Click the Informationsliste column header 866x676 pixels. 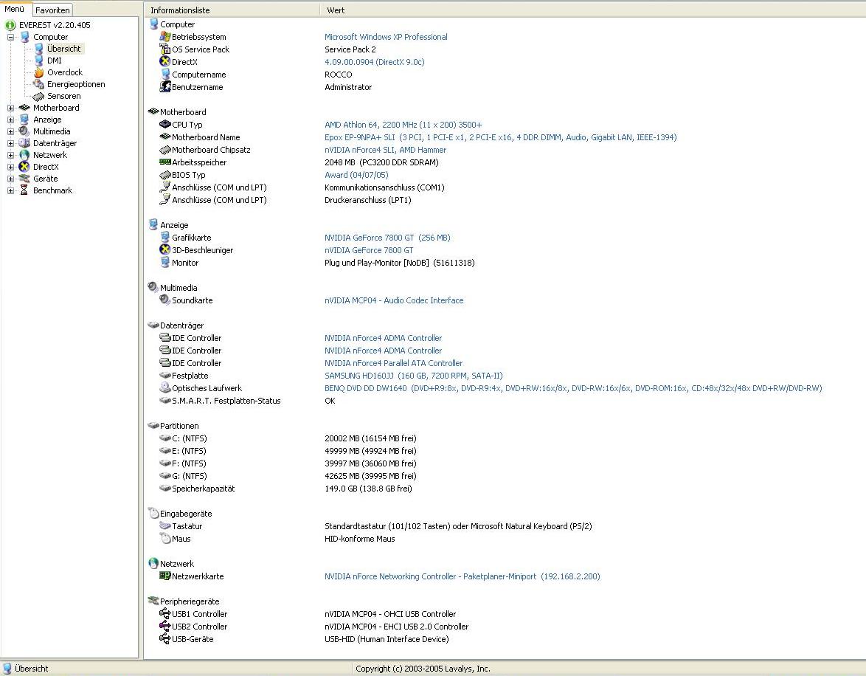pyautogui.click(x=232, y=10)
